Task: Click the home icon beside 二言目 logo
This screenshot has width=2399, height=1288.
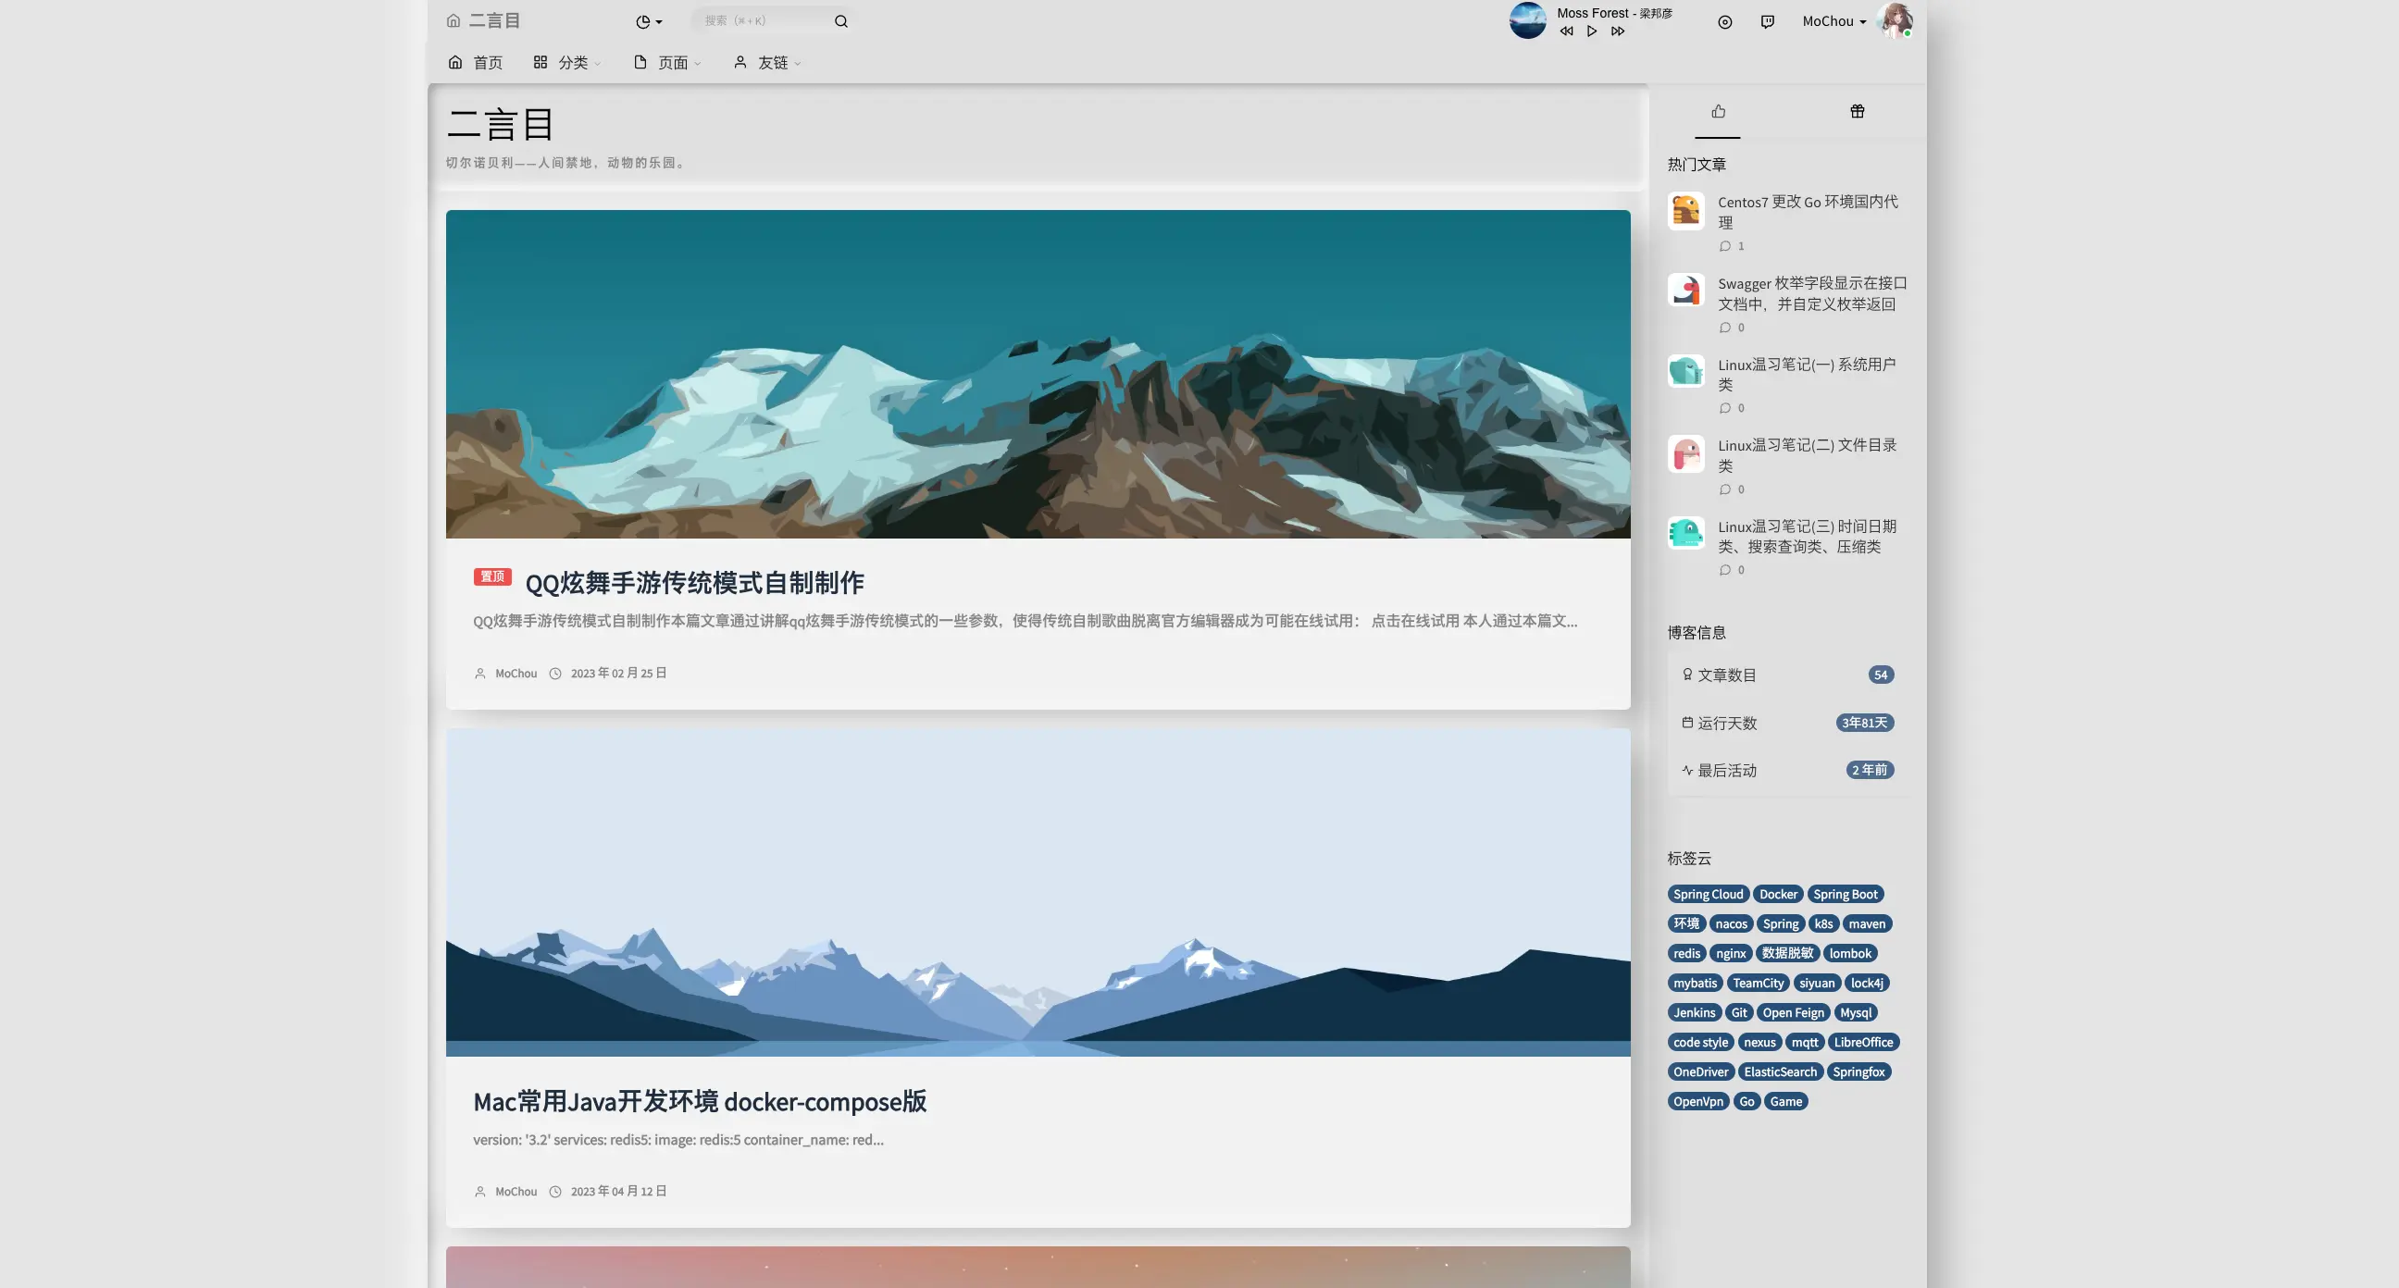Action: 454,20
